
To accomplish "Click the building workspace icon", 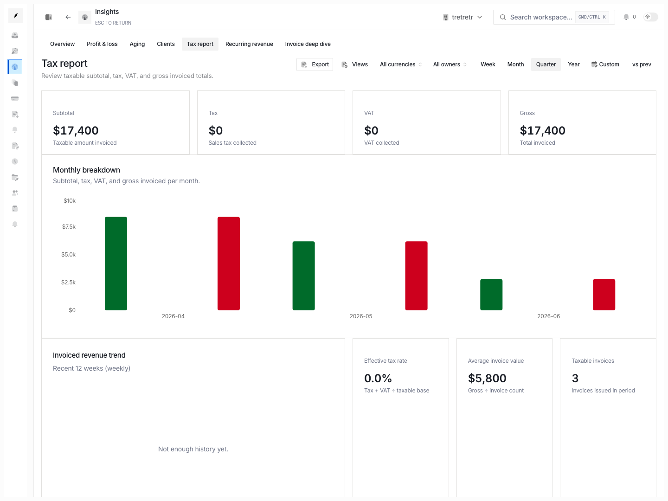I will click(x=446, y=17).
